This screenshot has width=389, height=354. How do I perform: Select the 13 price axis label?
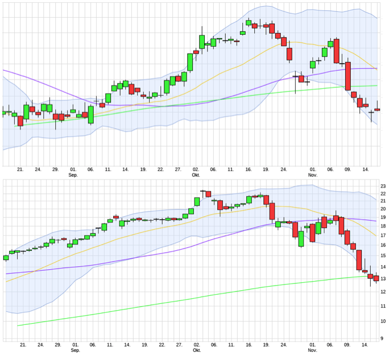383,279
